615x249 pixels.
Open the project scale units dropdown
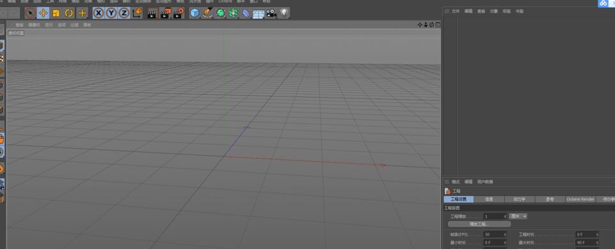pos(518,216)
